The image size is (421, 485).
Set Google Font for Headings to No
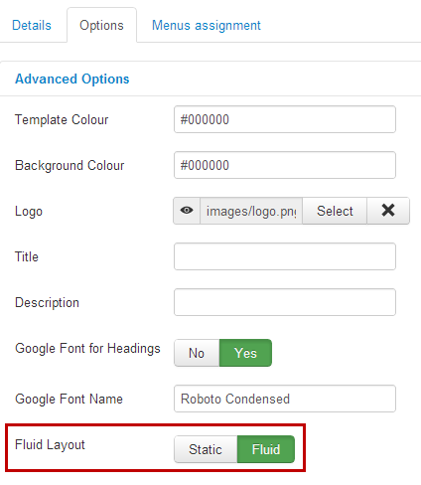tap(197, 353)
